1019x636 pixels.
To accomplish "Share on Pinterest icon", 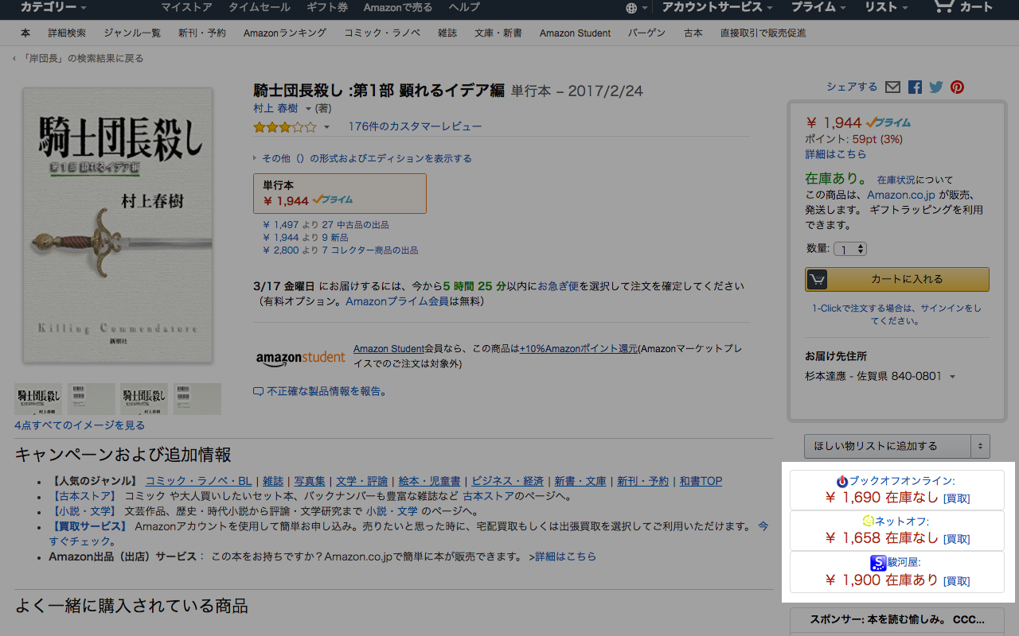I will 957,87.
